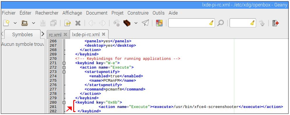Switch to the Symboles sidebar tab

[22, 34]
